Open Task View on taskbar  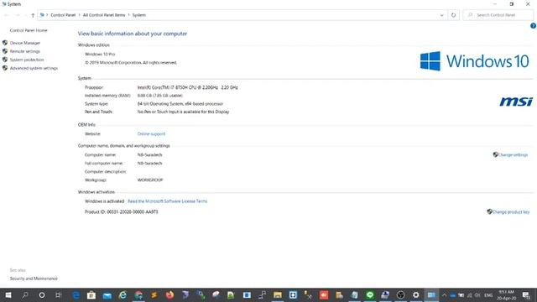coord(59,295)
